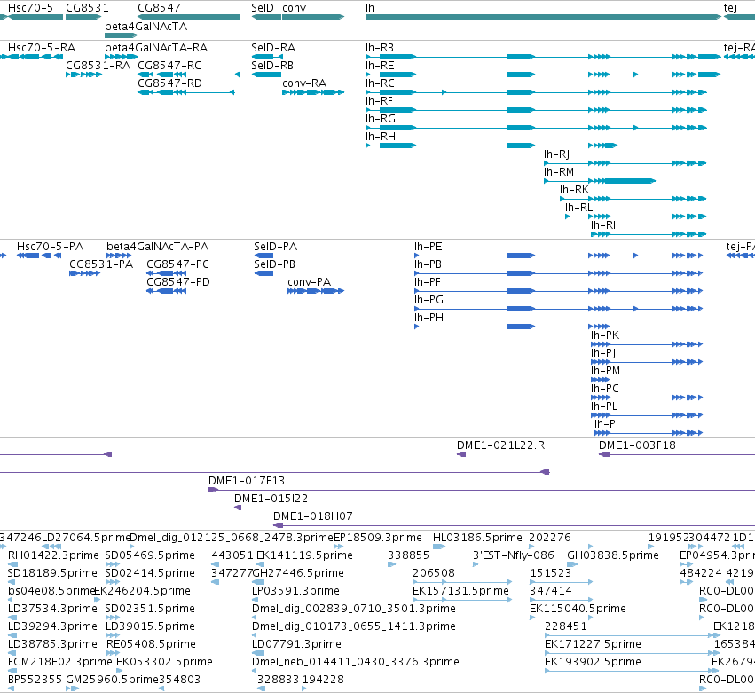Select the Ih-RJ transcript
The image size is (755, 693).
[625, 164]
